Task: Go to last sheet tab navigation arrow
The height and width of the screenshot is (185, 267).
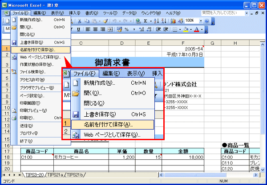Action: pos(20,175)
